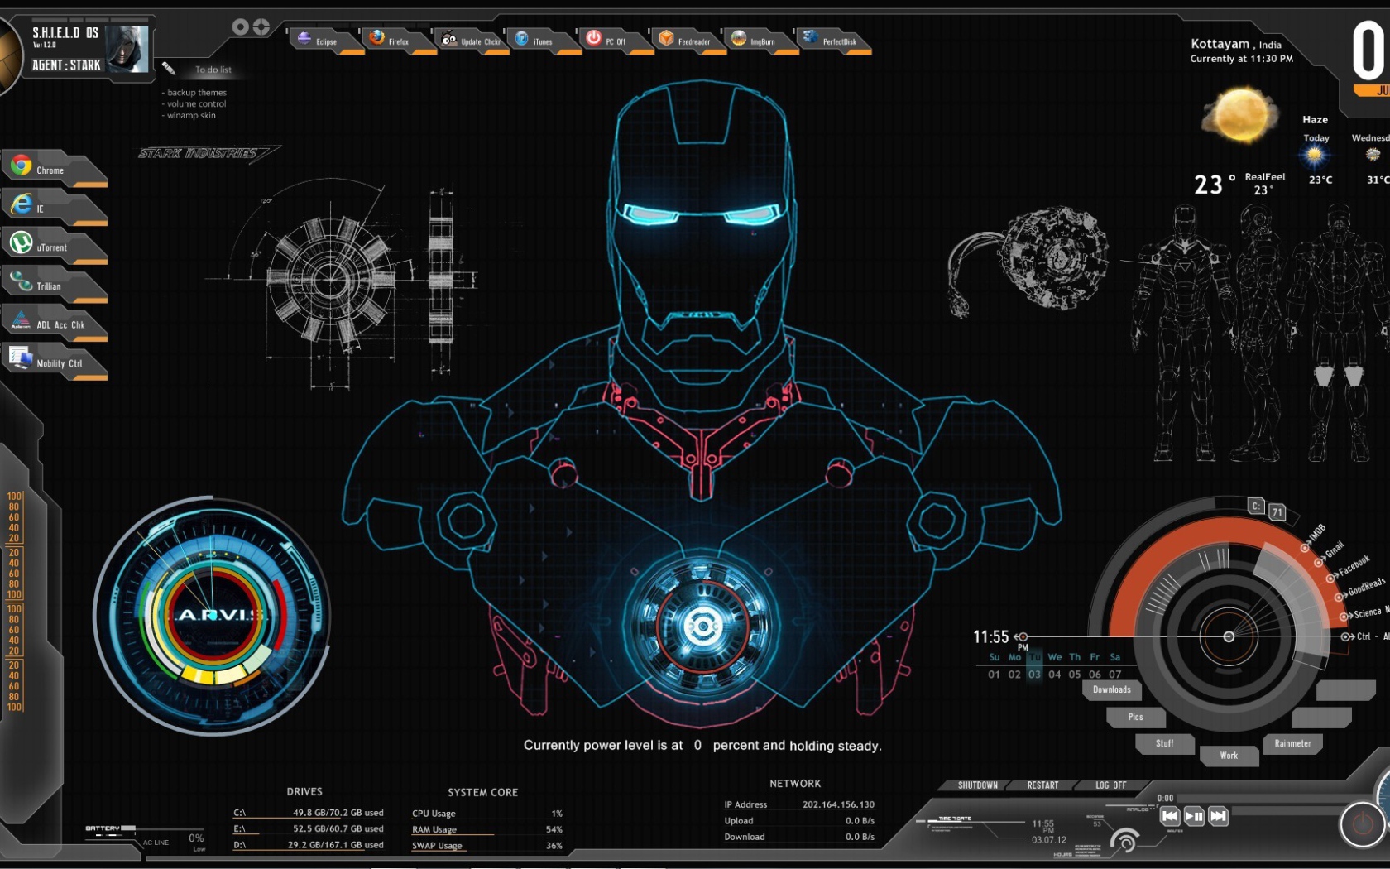Select the Gmail bookmark link
The image size is (1390, 869).
1334,550
